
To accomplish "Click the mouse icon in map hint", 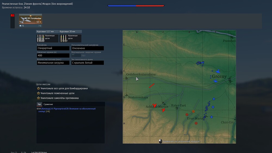I will [160, 141].
